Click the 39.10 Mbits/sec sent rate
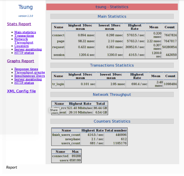Viewport: 184px width, 176px height. pos(81,112)
